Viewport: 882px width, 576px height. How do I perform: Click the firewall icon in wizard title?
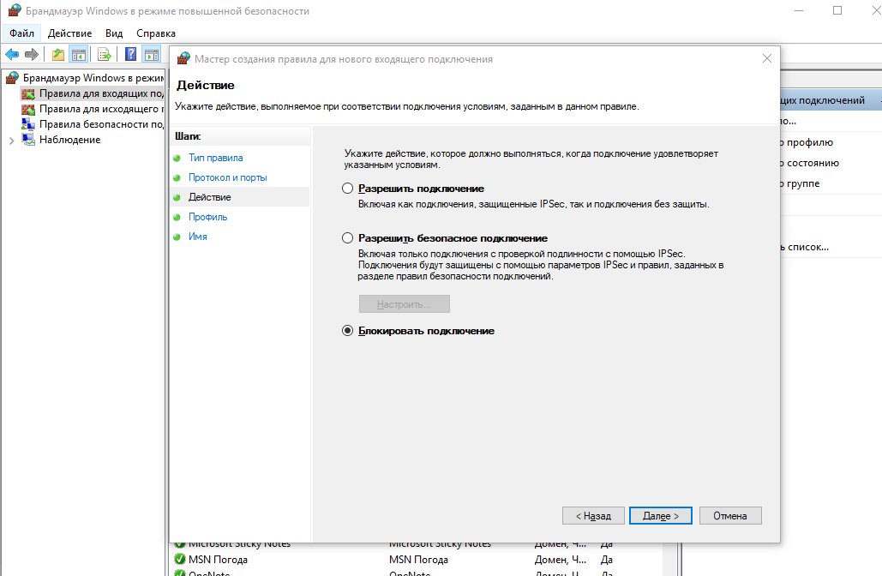coord(183,58)
